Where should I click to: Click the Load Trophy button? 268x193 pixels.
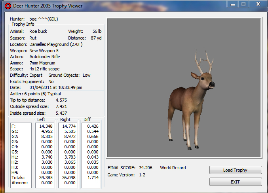tap(235, 170)
